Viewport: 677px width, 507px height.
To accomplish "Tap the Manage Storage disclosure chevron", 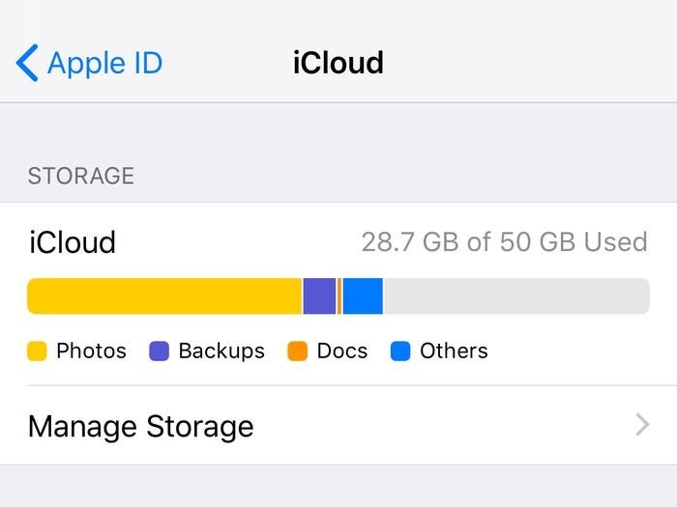I will pyautogui.click(x=642, y=425).
